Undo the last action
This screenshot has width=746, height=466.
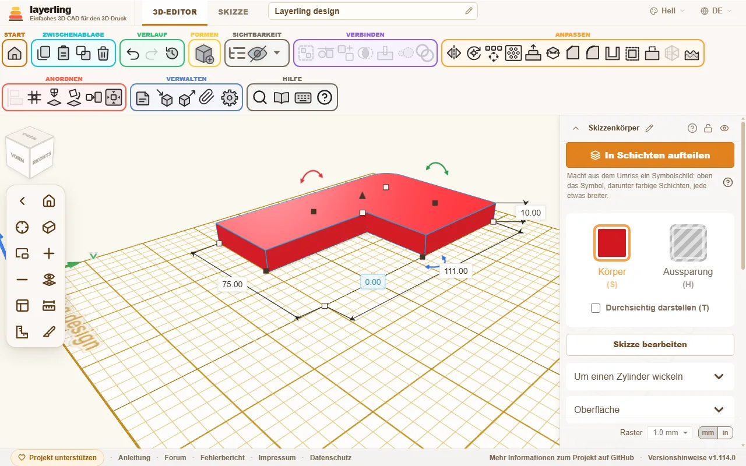(x=133, y=54)
